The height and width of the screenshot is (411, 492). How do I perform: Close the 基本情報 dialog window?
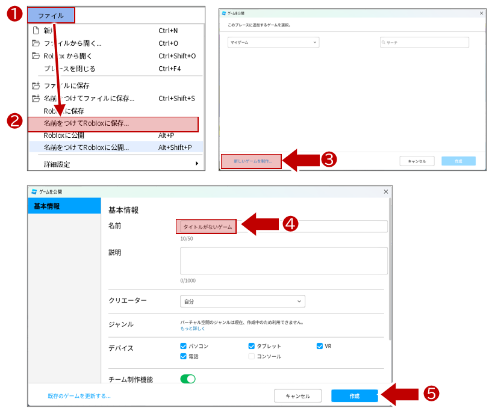coord(386,191)
